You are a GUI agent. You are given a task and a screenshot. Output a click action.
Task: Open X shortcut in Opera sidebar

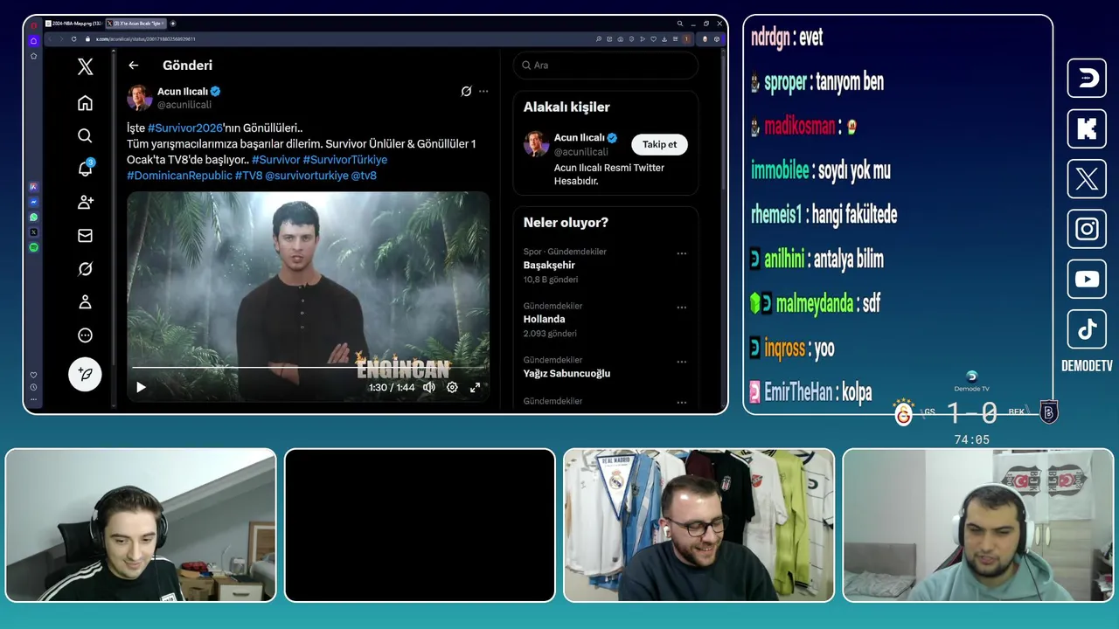click(x=33, y=232)
